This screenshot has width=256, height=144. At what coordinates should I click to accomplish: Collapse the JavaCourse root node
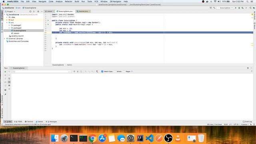4,14
